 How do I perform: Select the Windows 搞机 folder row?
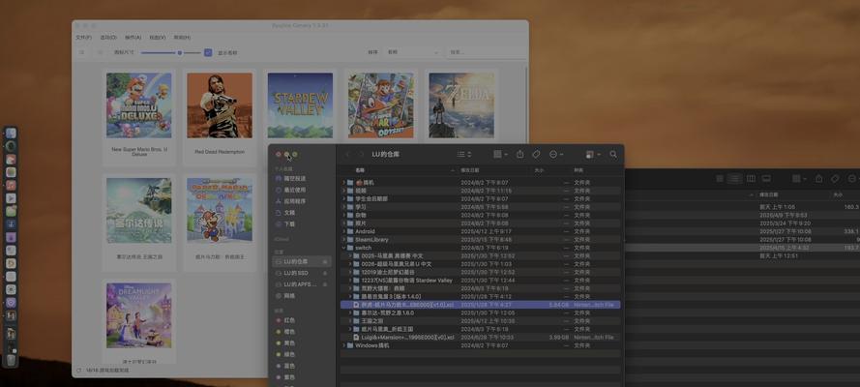(x=377, y=345)
